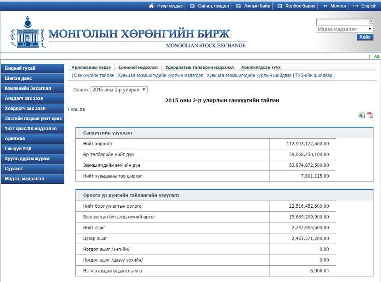This screenshot has width=381, height=282.
Task: Open the Компанийн Засаглал sidebar menu
Action: [x=33, y=89]
